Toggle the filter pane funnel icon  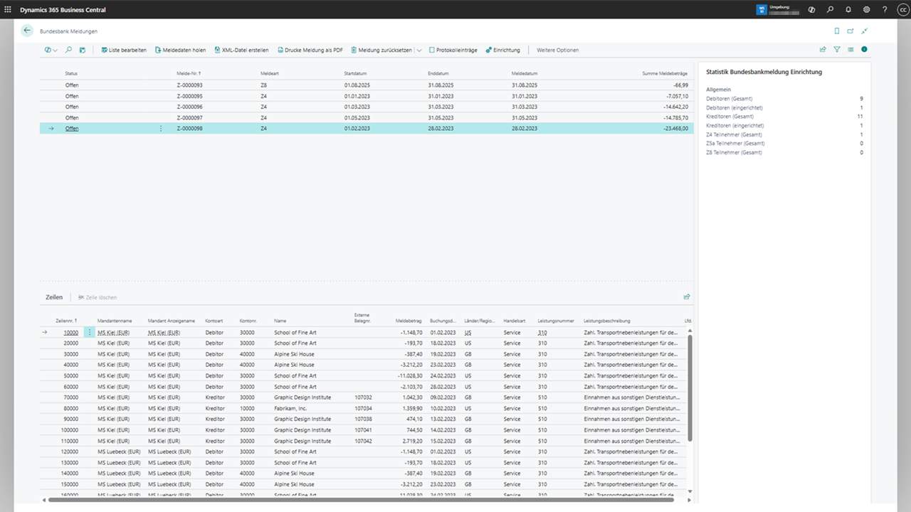pyautogui.click(x=837, y=50)
